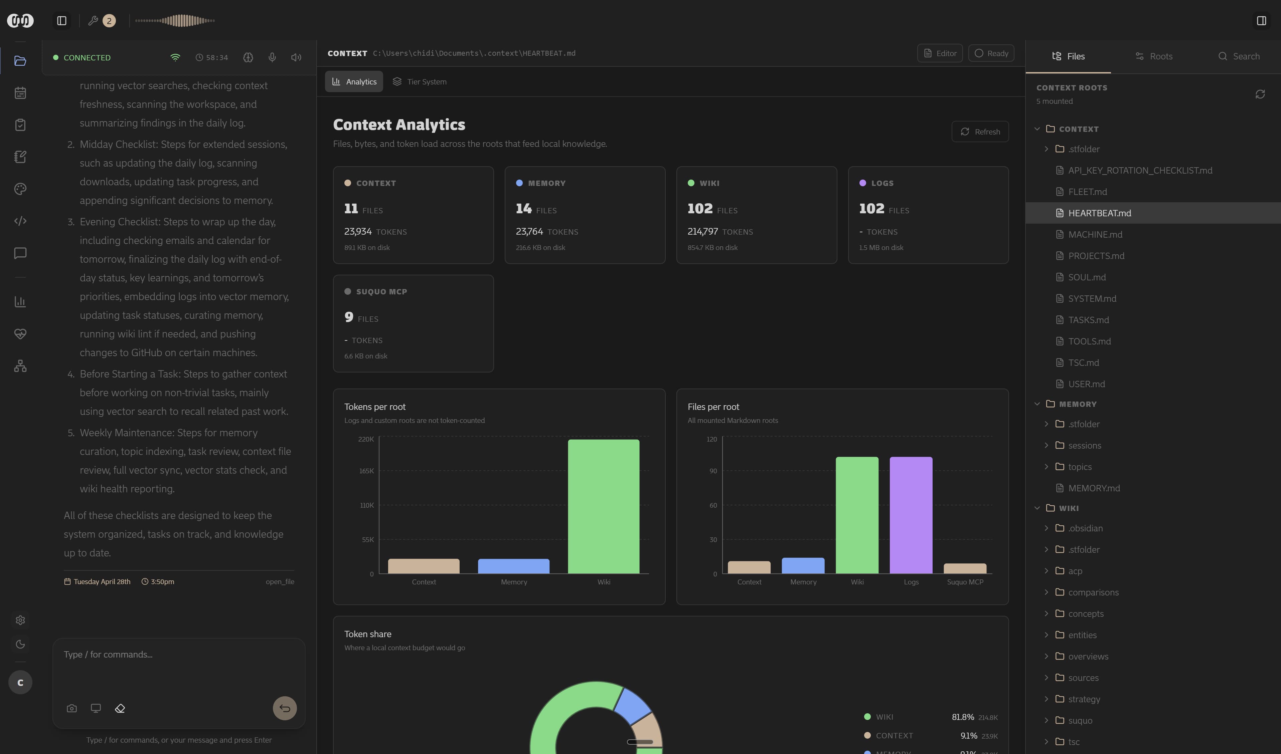The image size is (1281, 754).
Task: Collapse the MEMORY root folder
Action: (x=1037, y=404)
